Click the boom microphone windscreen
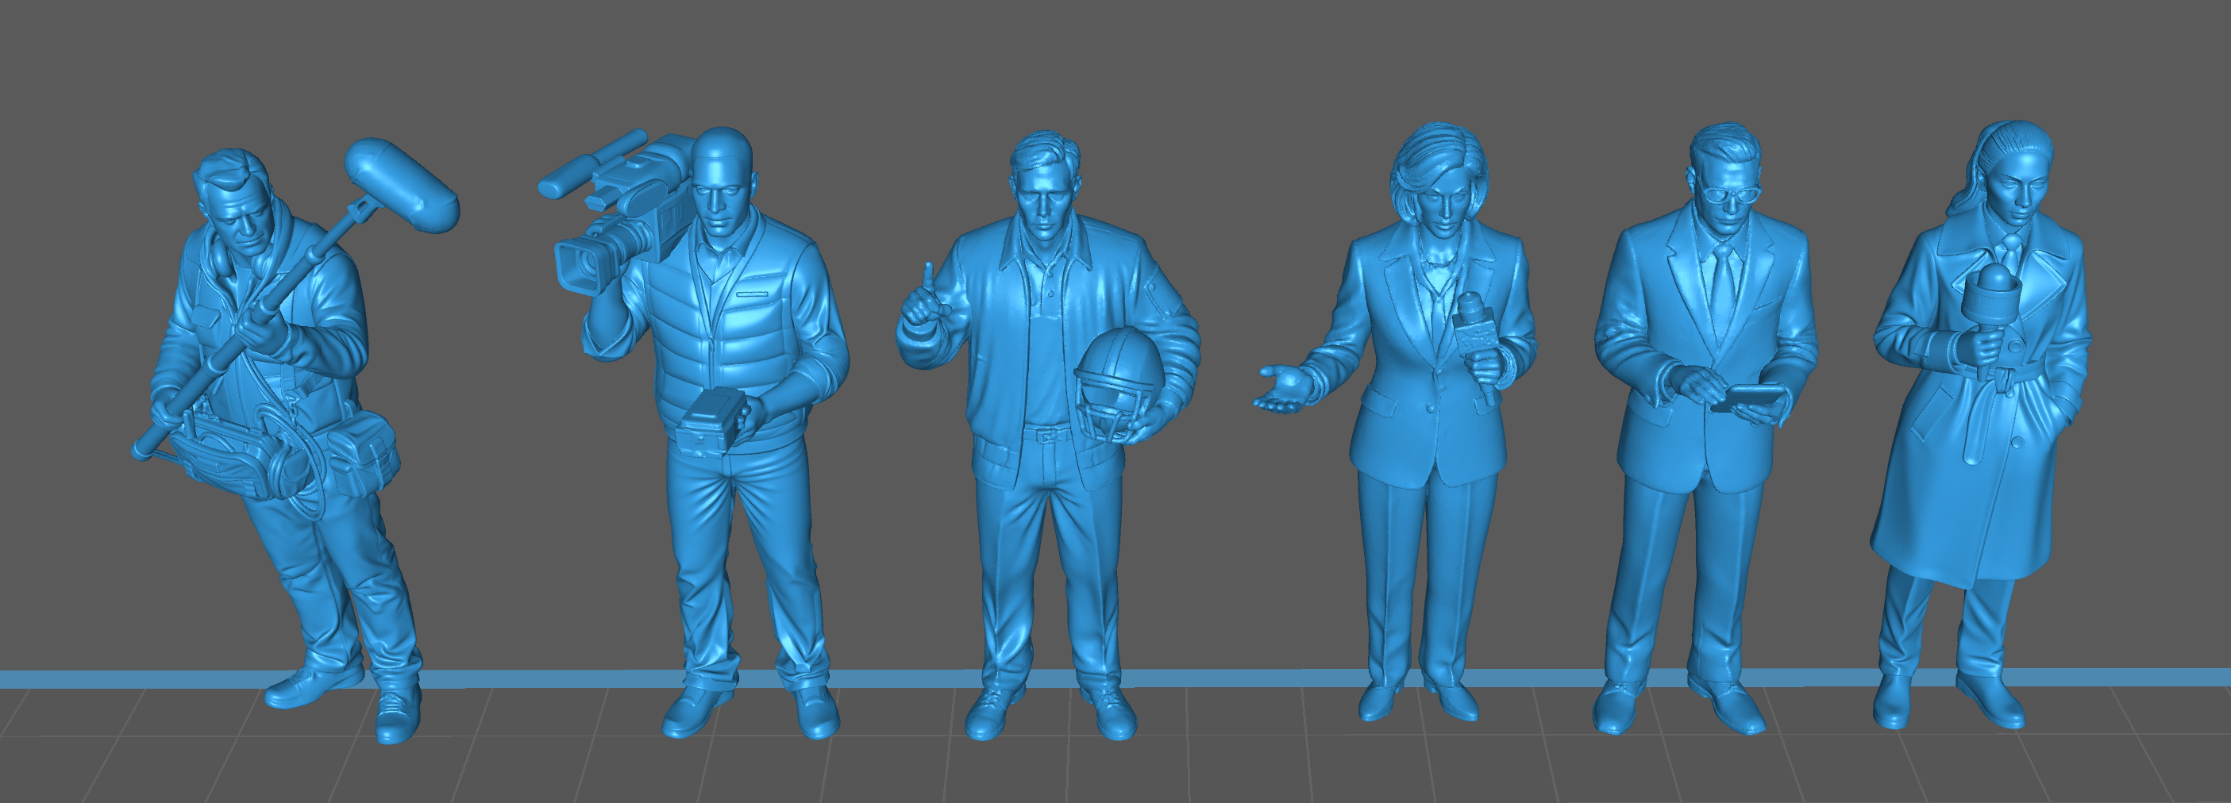Viewport: 2231px width, 803px height. coord(401,184)
